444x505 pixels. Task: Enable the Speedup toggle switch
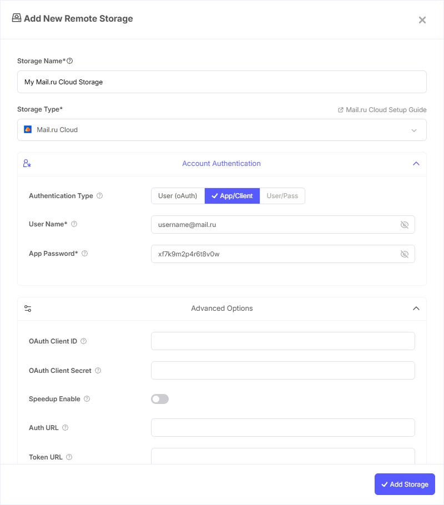click(x=160, y=399)
